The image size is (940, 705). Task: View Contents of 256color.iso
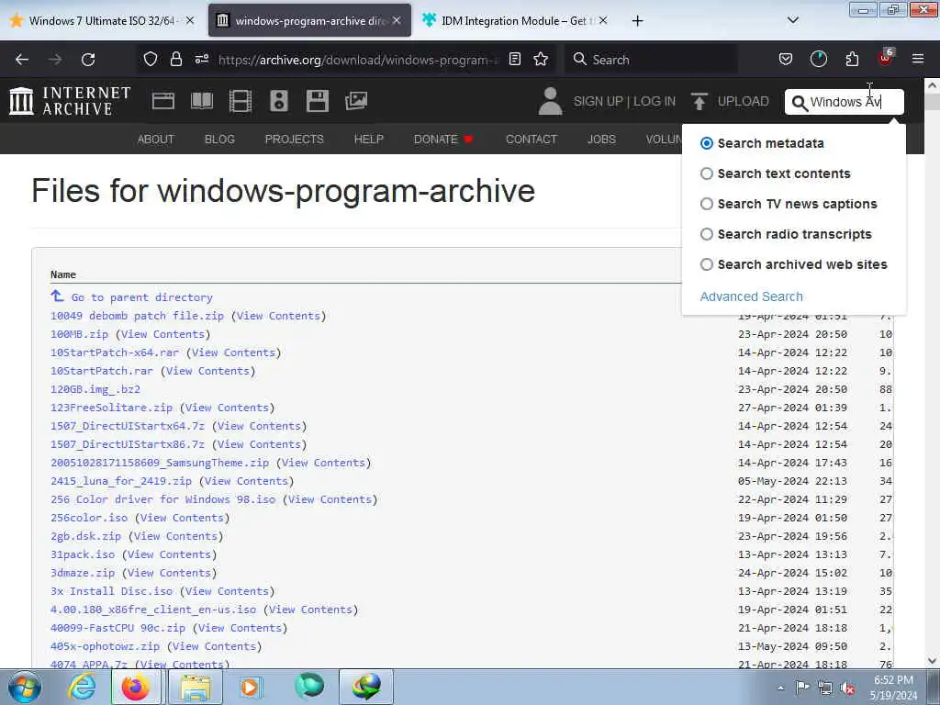[183, 518]
